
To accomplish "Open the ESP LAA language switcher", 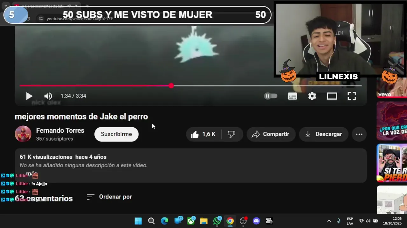I will (350, 221).
